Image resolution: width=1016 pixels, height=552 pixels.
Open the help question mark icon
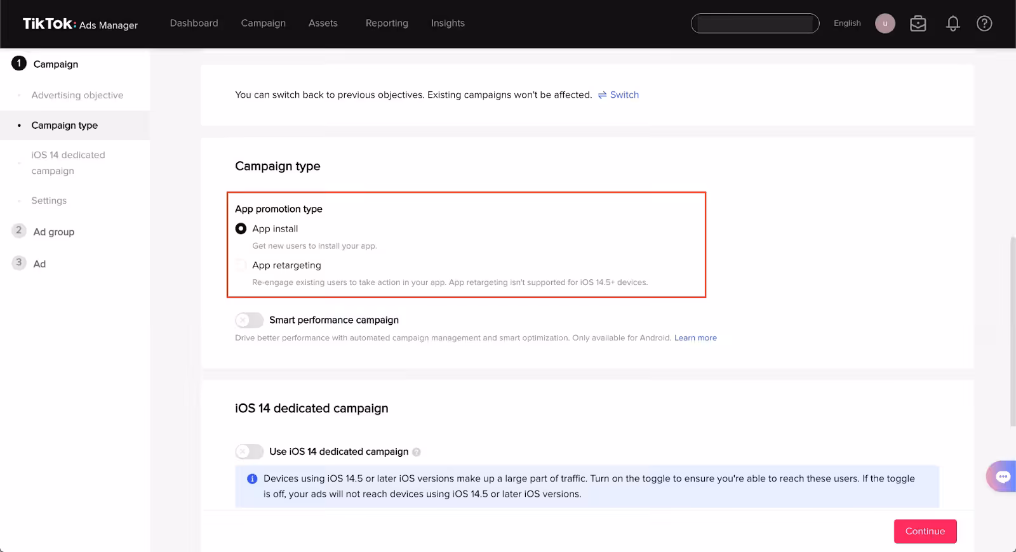[984, 23]
